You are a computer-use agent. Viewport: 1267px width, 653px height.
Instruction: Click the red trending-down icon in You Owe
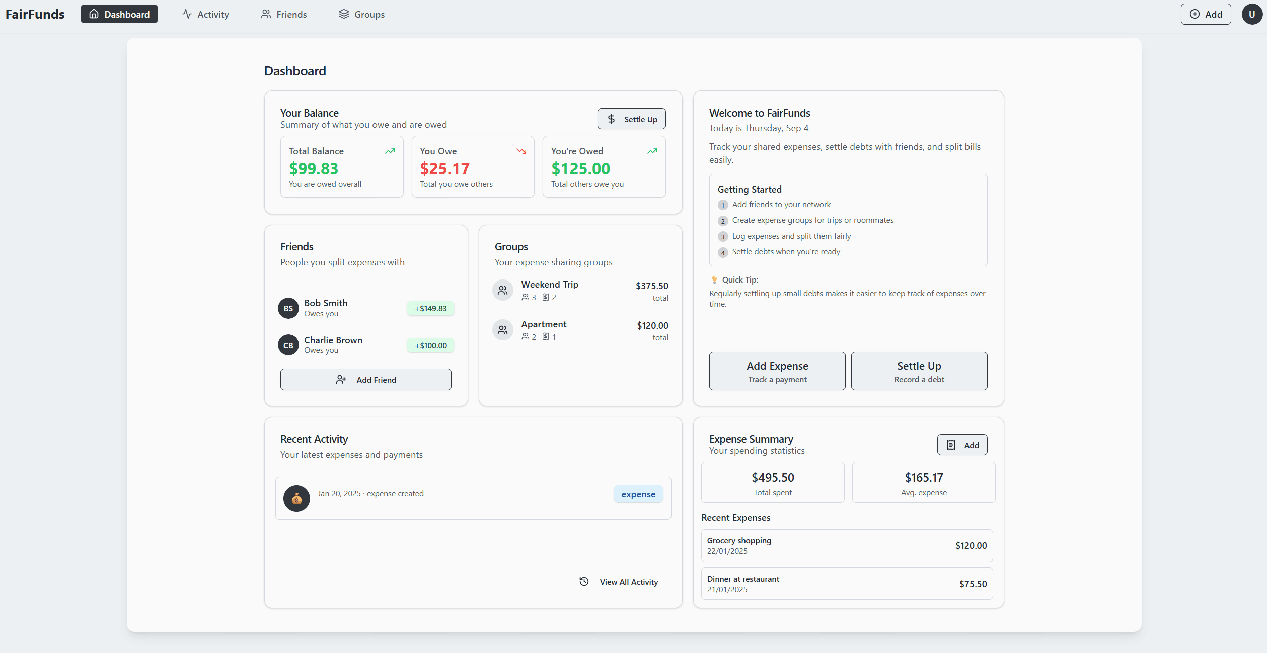click(521, 151)
